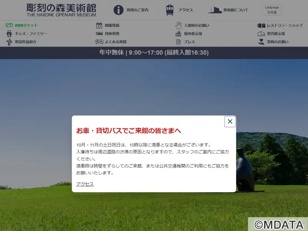Screen dimensions: 308x231
Task: Open the 寄附のお願い donation page
Action: (277, 42)
